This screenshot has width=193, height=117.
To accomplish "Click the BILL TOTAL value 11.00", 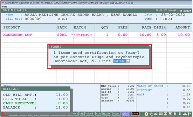I will (x=62, y=99).
